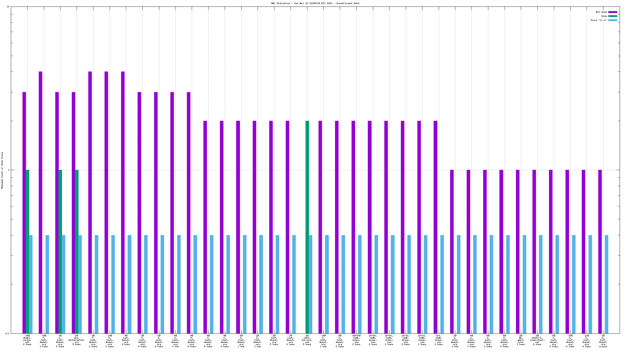
Task: Click the green spam bar for psbl.surriel.com
Action: click(307, 227)
